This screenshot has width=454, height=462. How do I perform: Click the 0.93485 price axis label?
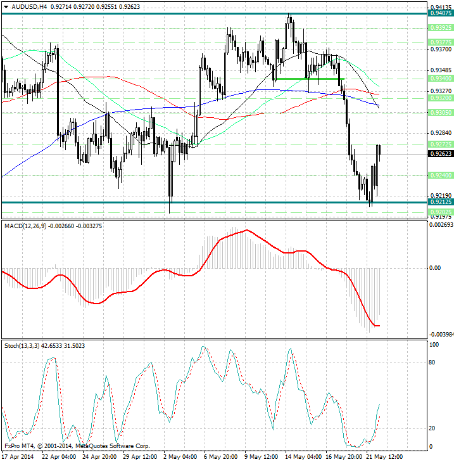pyautogui.click(x=441, y=70)
